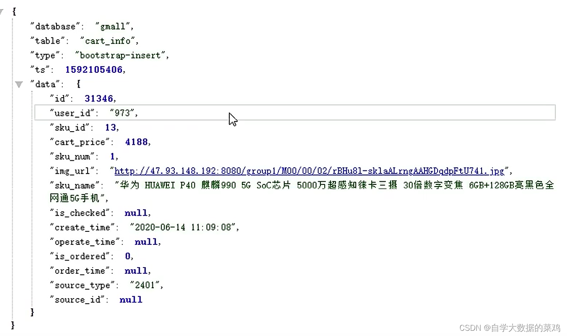Select the cart_price value 4188
567x336 pixels.
point(136,142)
